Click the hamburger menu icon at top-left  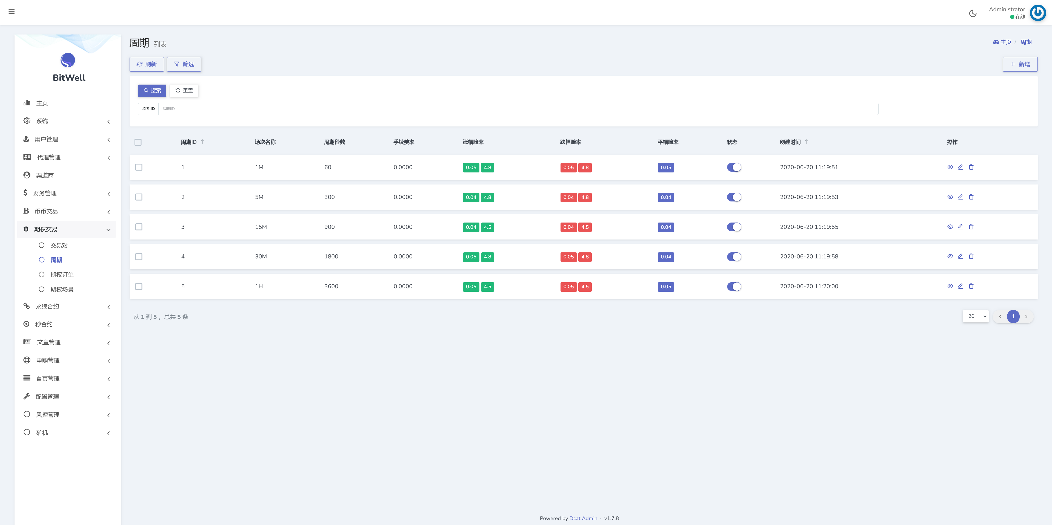12,11
